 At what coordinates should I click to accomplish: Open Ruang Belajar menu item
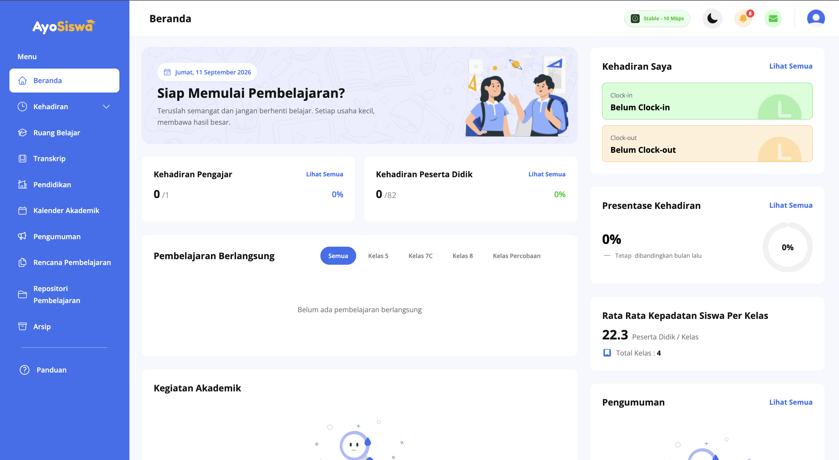(x=64, y=132)
